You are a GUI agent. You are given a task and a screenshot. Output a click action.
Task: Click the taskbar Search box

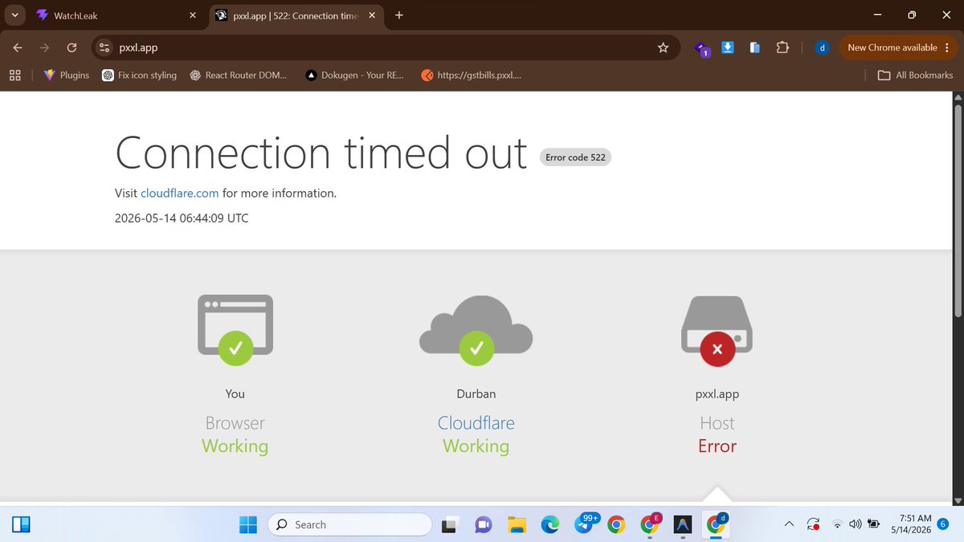pos(349,524)
